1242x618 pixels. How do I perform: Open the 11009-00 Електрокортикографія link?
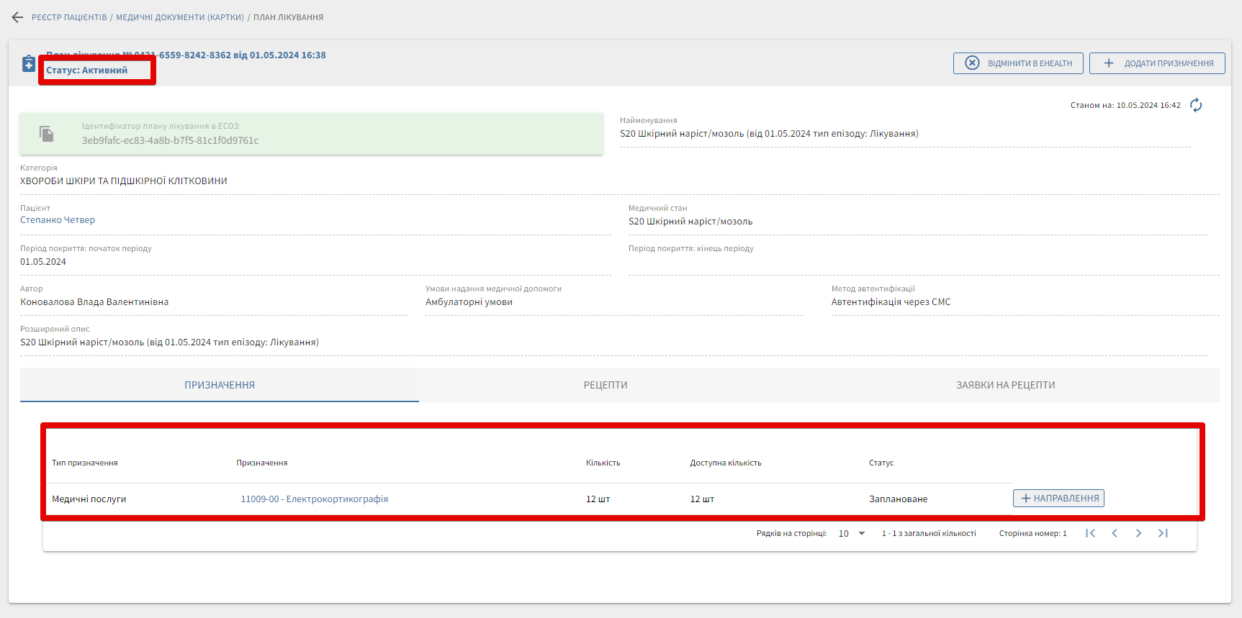[315, 499]
